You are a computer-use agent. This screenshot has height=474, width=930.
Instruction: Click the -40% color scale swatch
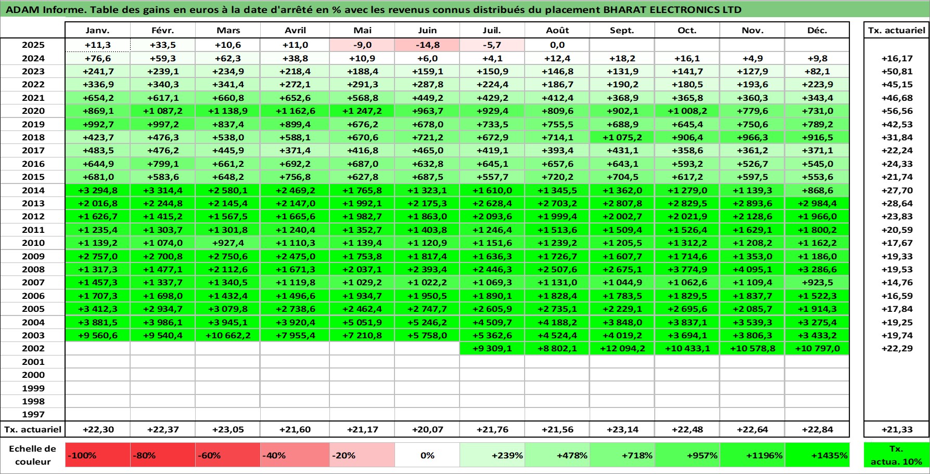295,455
